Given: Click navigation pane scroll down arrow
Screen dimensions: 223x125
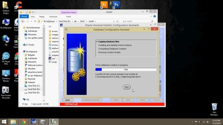Looking at the screenshot, I should tap(44, 101).
